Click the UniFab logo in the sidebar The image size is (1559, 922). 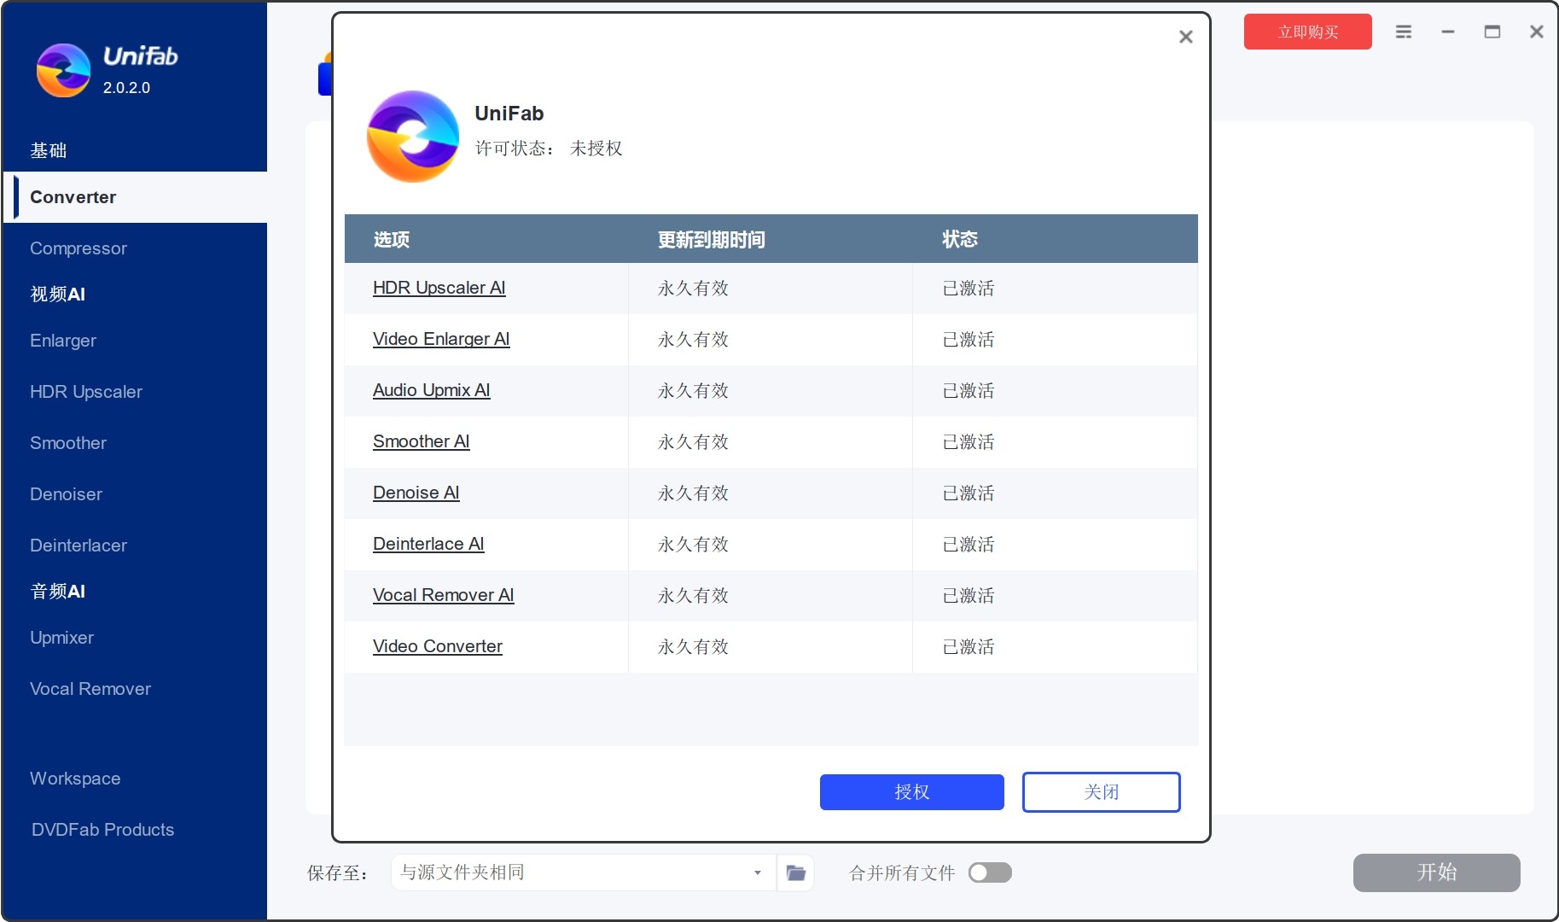click(63, 70)
